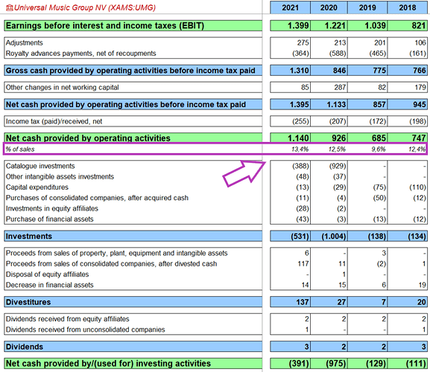Select operating cash 2021 value 1.140
The image size is (430, 372).
[298, 138]
